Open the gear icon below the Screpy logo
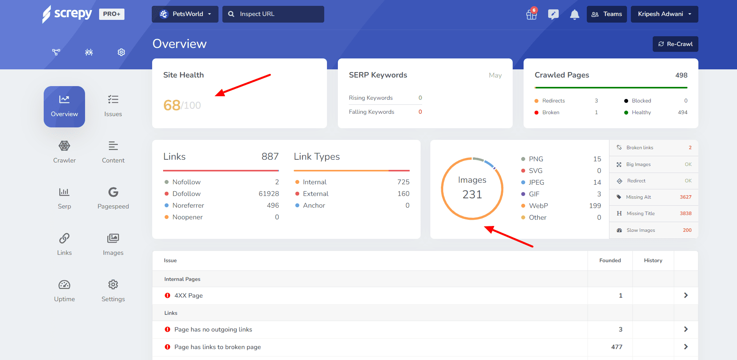The image size is (737, 360). (121, 52)
